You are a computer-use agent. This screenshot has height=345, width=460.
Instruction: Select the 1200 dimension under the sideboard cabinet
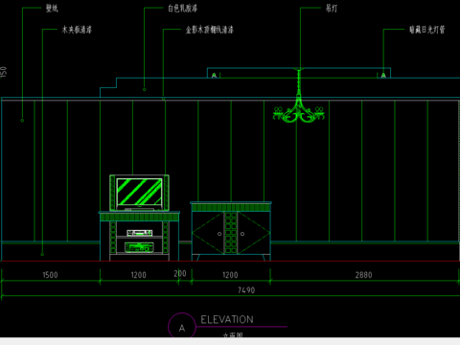[230, 275]
